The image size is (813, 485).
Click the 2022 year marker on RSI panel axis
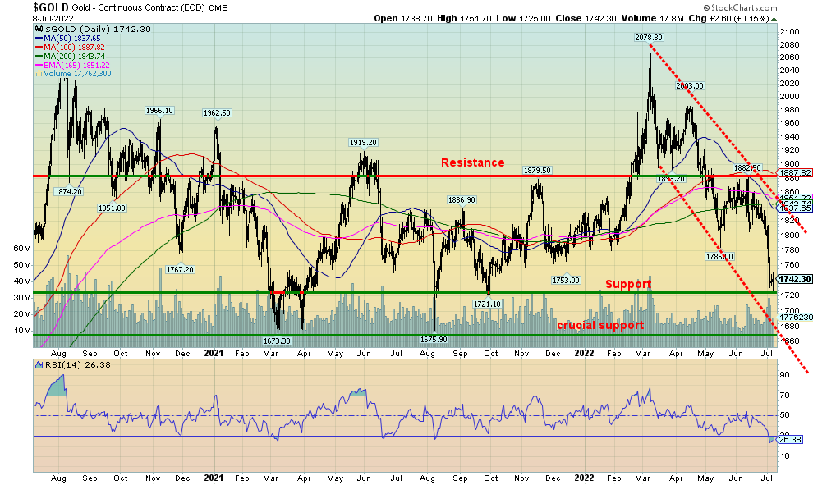pos(585,477)
